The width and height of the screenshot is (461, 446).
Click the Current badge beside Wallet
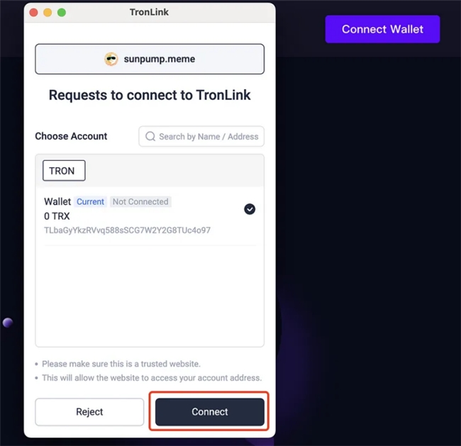coord(90,201)
